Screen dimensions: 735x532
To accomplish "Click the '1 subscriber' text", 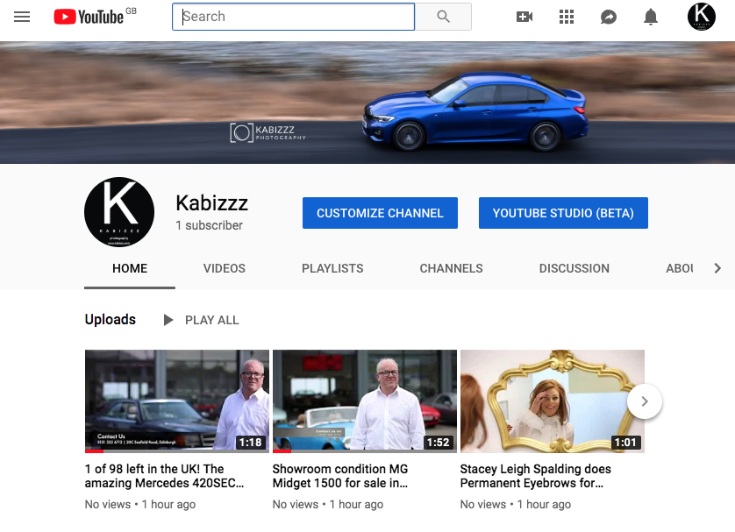I will (209, 225).
